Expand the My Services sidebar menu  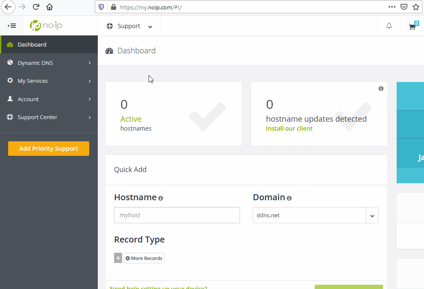49,81
